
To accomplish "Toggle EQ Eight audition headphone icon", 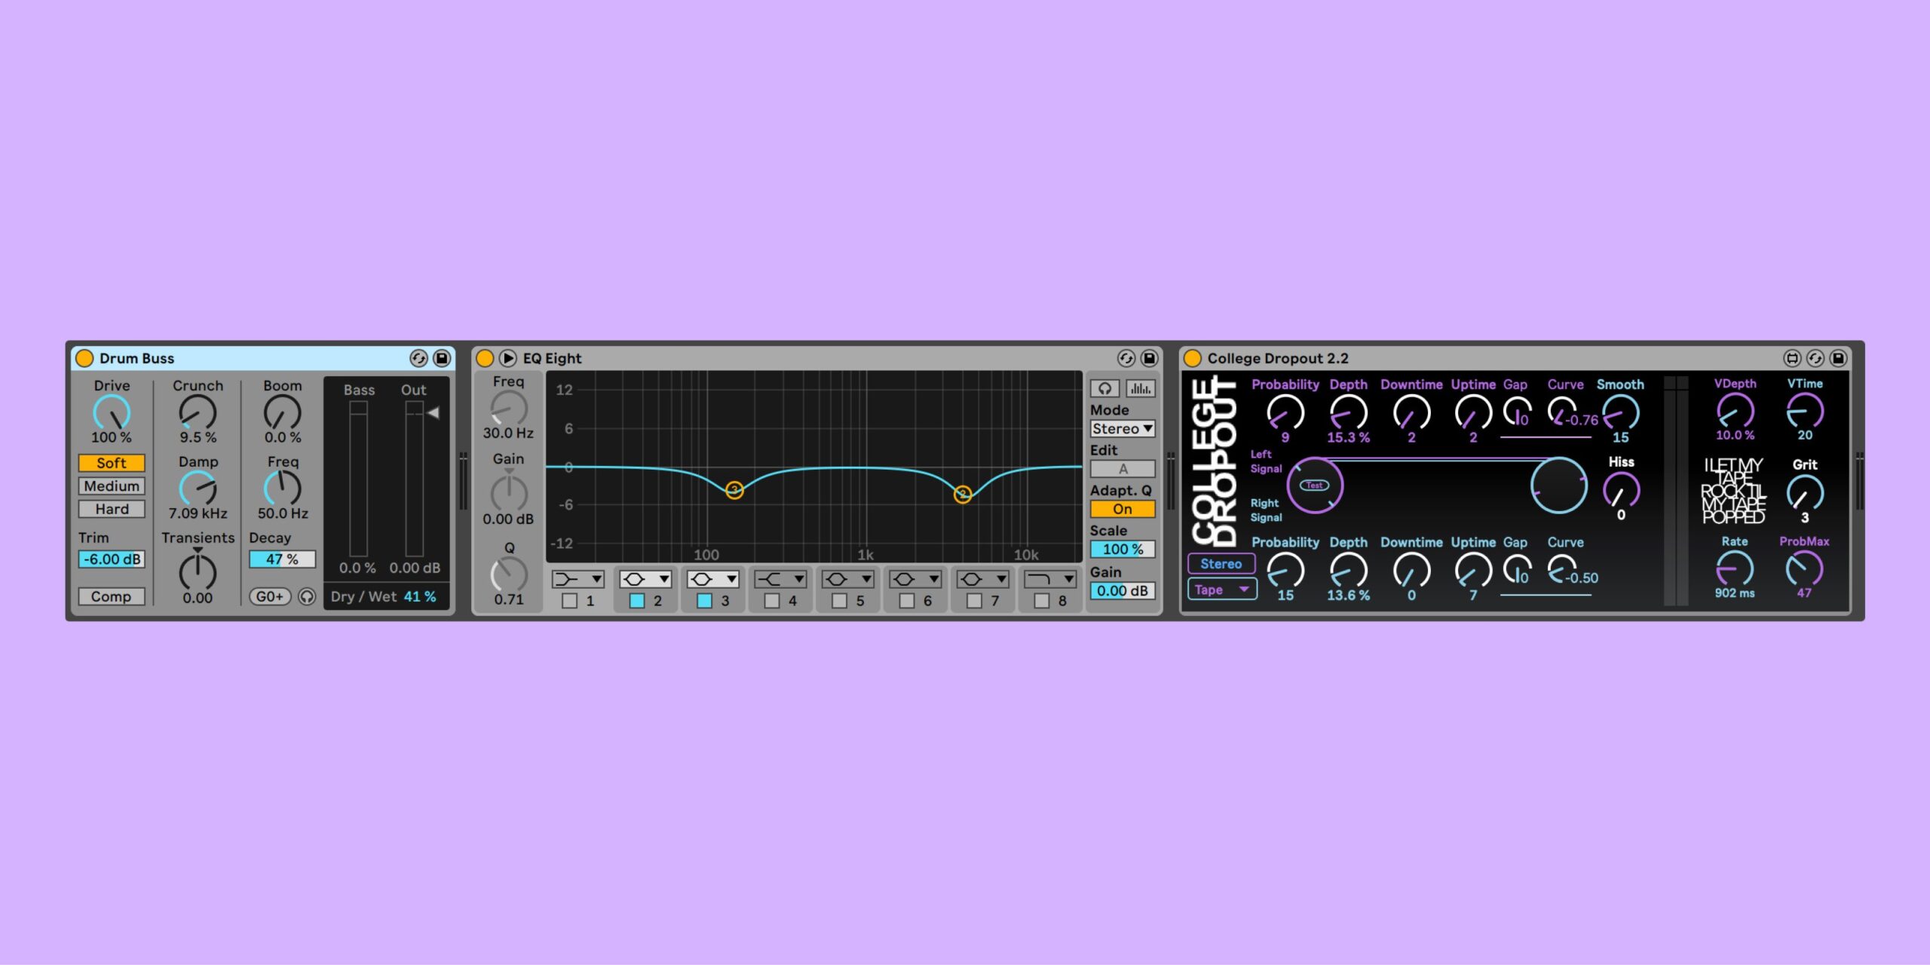I will click(1104, 388).
